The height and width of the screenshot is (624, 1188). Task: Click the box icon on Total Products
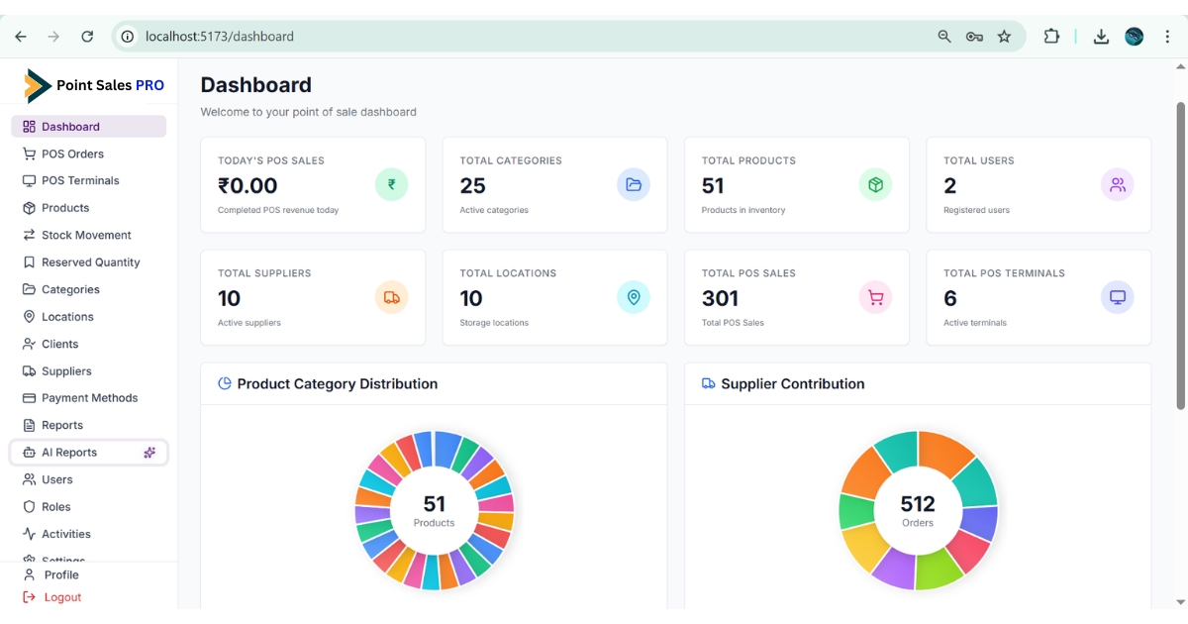(875, 184)
